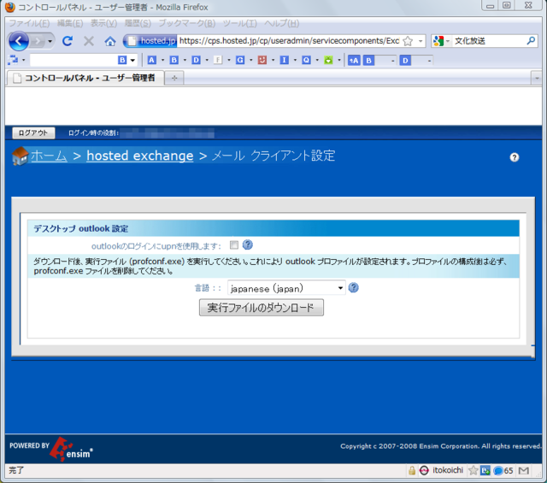
Task: Click the URL address field
Action: 289,41
